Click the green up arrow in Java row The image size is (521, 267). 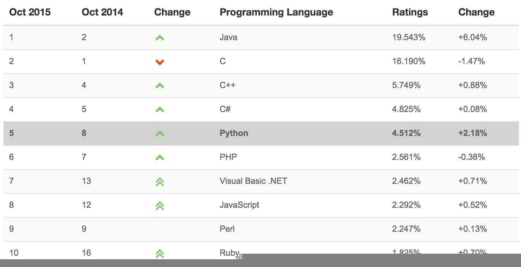coord(160,38)
